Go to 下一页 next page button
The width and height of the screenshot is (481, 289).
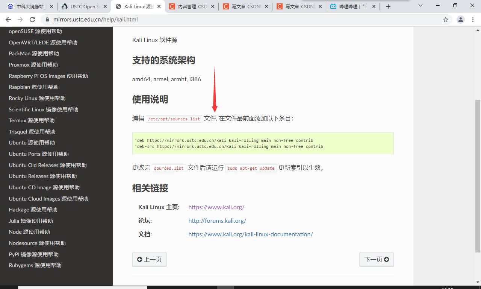377,260
